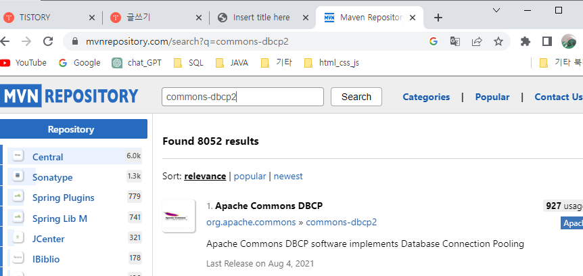Open the extensions puzzle icon

click(x=526, y=41)
